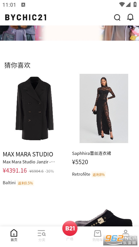Open the Saphhira蕾丝连衣裙 product title
Screen dimensions: 139x247
point(92,153)
